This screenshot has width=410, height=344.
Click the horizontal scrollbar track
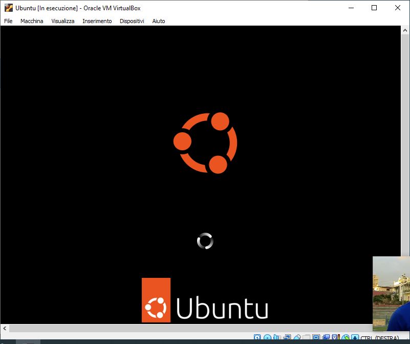[191, 328]
